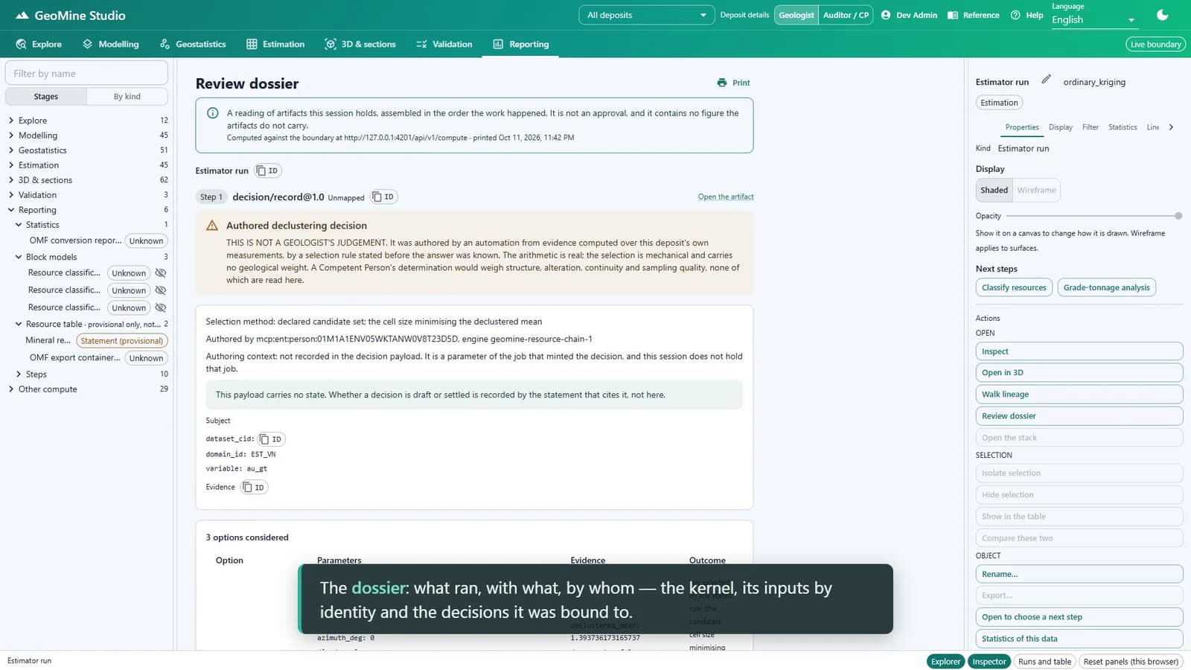1191x670 pixels.
Task: Open the Language English dropdown
Action: [1094, 20]
